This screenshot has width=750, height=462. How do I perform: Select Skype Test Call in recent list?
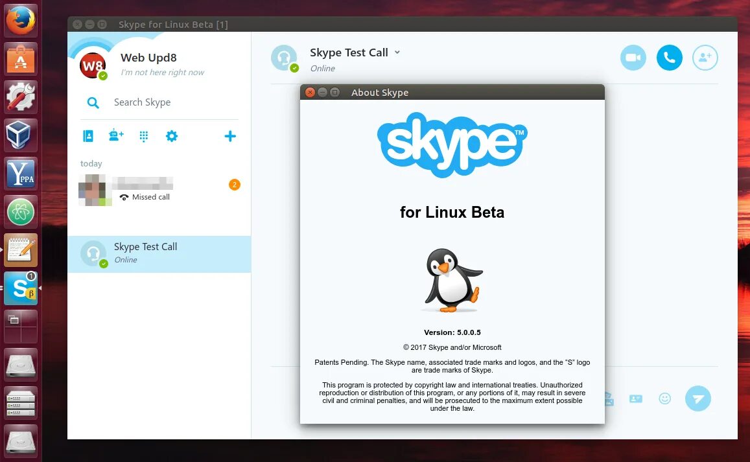point(159,254)
